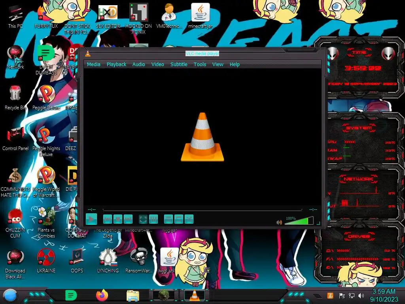This screenshot has width=405, height=304.
Task: Click the network tray icon
Action: coord(352,295)
